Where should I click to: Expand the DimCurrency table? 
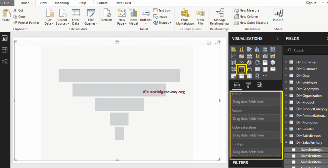(286, 62)
